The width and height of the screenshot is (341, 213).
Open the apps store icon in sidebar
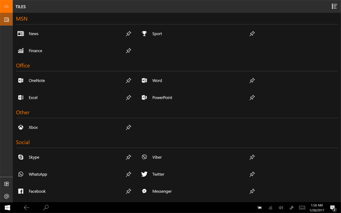point(6,184)
